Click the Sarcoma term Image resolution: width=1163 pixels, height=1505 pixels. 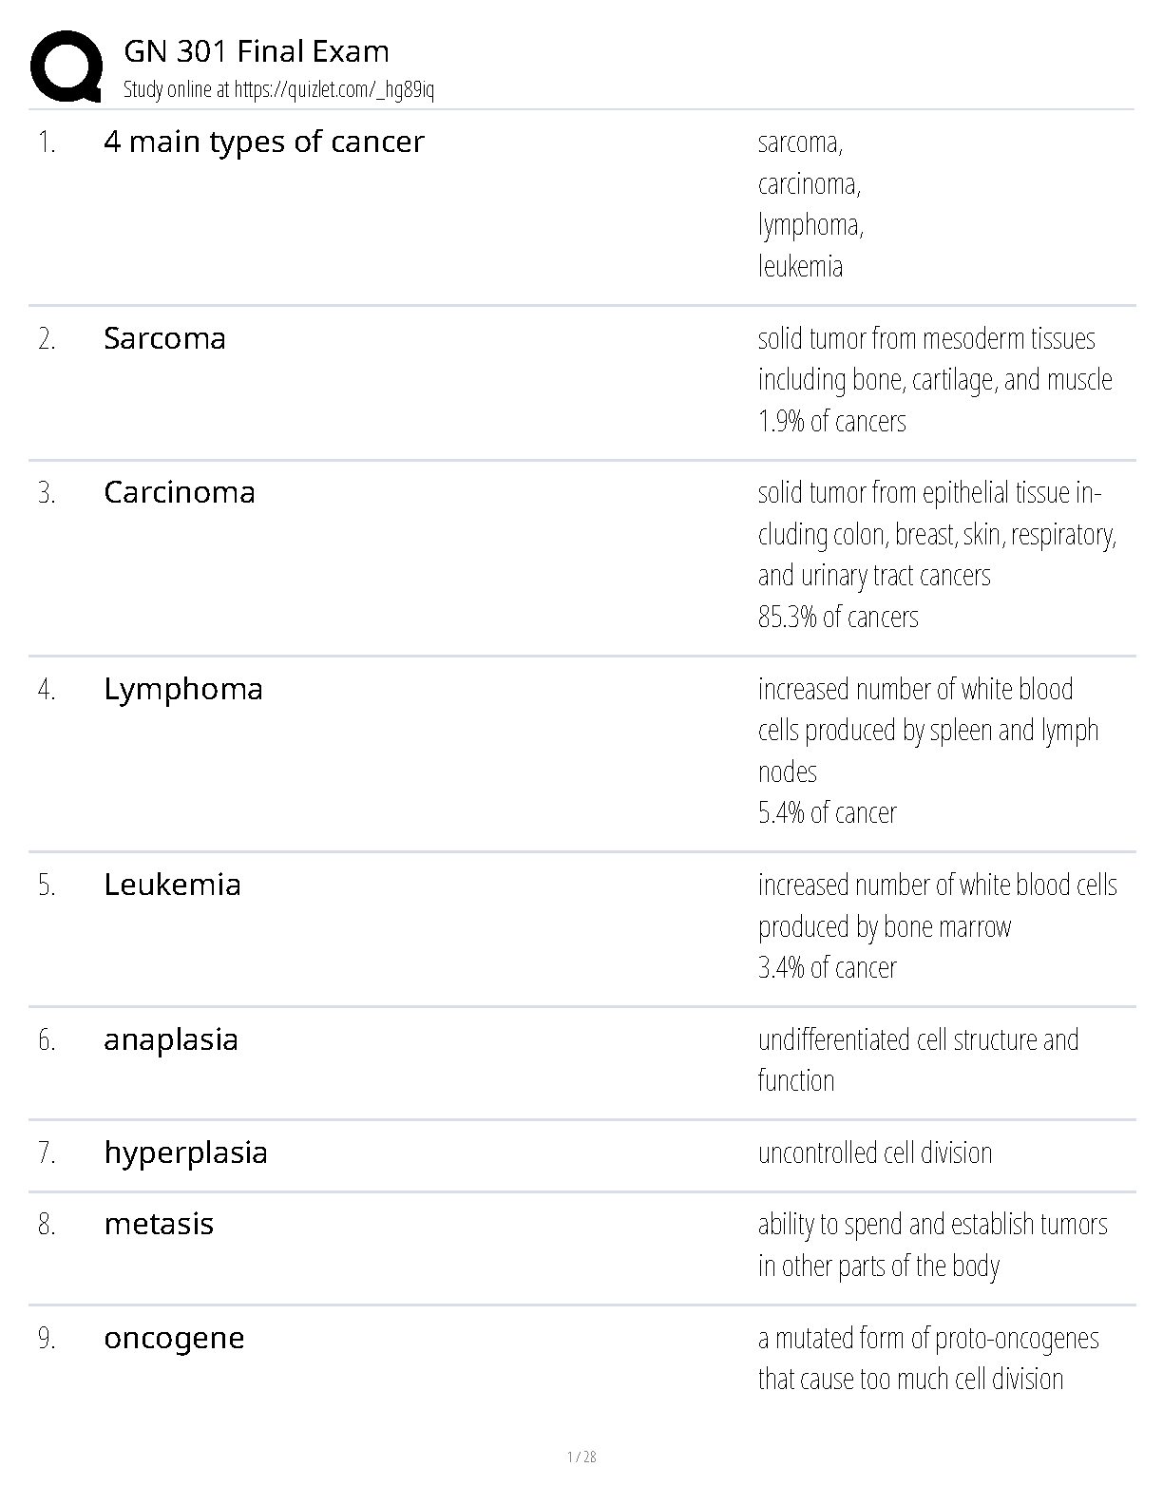click(x=164, y=338)
